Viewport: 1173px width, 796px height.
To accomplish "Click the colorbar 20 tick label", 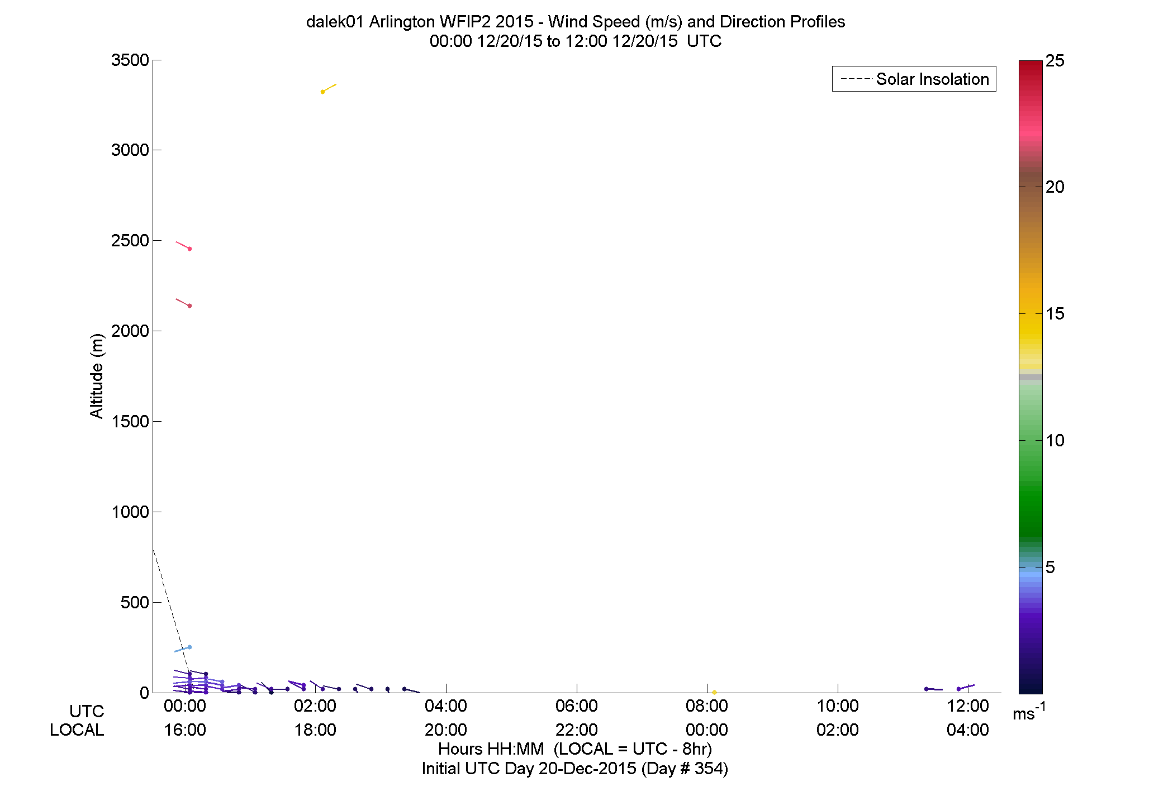I will tap(1055, 187).
